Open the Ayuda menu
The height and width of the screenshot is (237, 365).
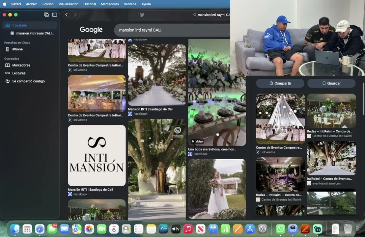(146, 4)
